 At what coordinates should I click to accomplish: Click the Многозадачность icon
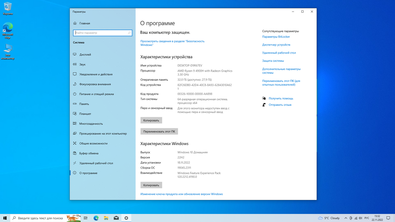click(x=75, y=123)
